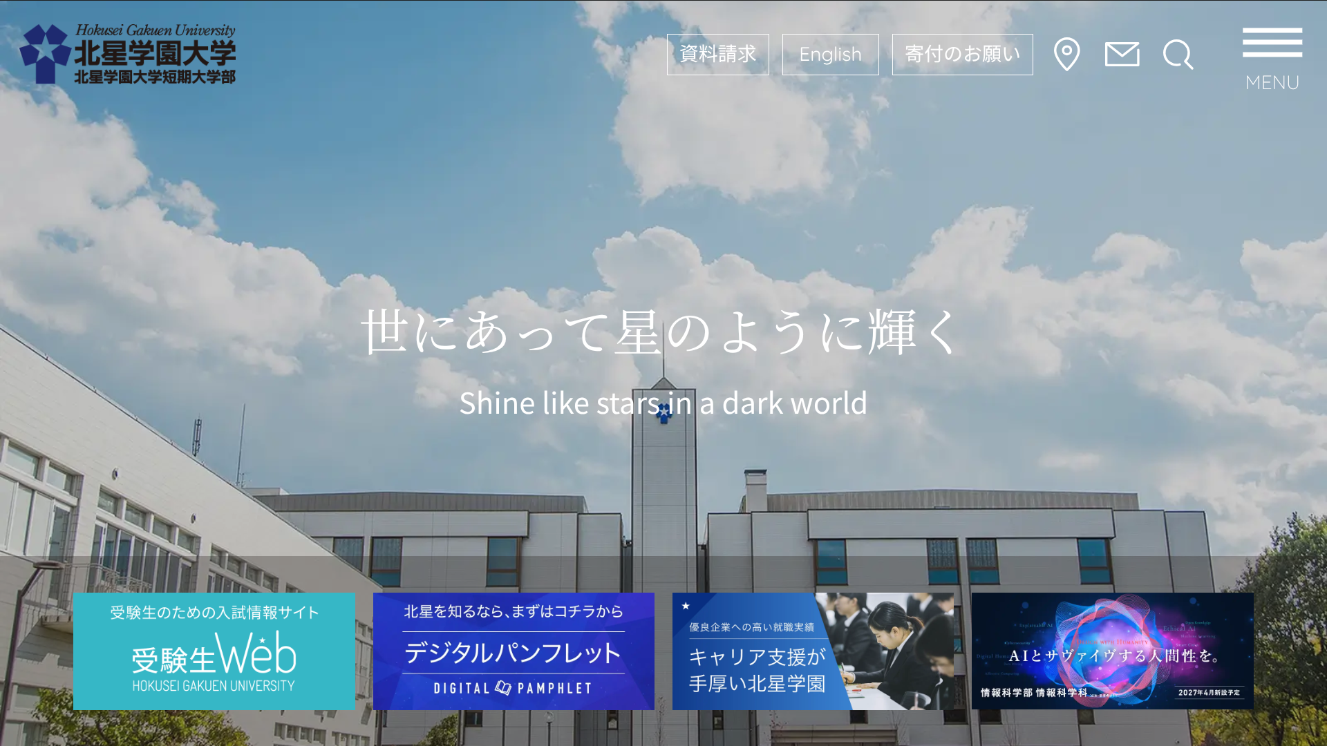The width and height of the screenshot is (1327, 746).
Task: Click the 寄付のお願い button
Action: (962, 55)
